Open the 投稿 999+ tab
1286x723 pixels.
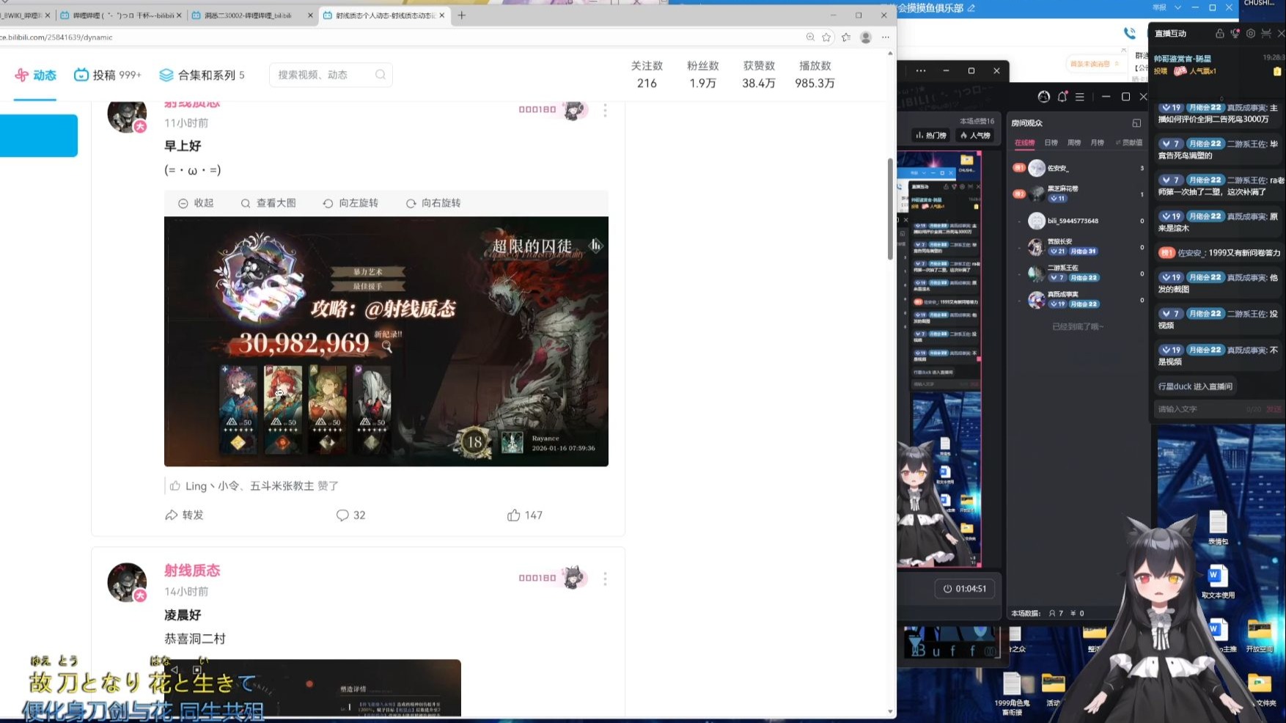tap(107, 75)
